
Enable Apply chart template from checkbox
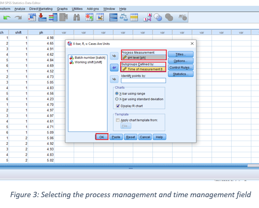(x=118, y=120)
